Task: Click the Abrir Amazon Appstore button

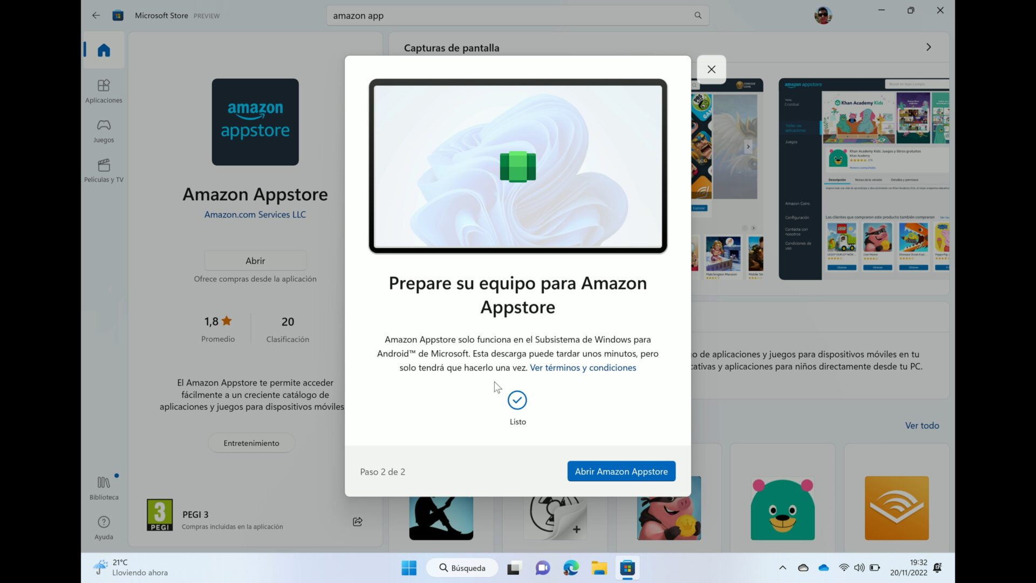Action: (x=621, y=471)
